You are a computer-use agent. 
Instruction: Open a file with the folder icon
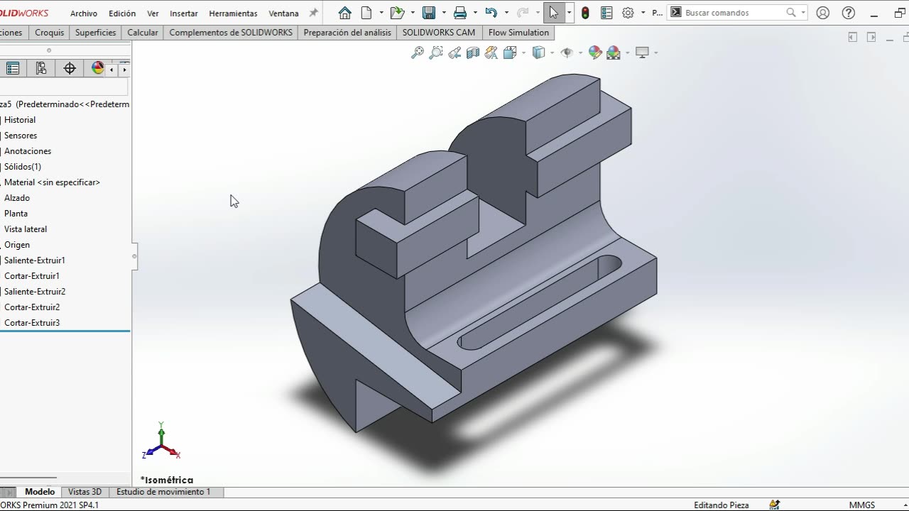[397, 13]
